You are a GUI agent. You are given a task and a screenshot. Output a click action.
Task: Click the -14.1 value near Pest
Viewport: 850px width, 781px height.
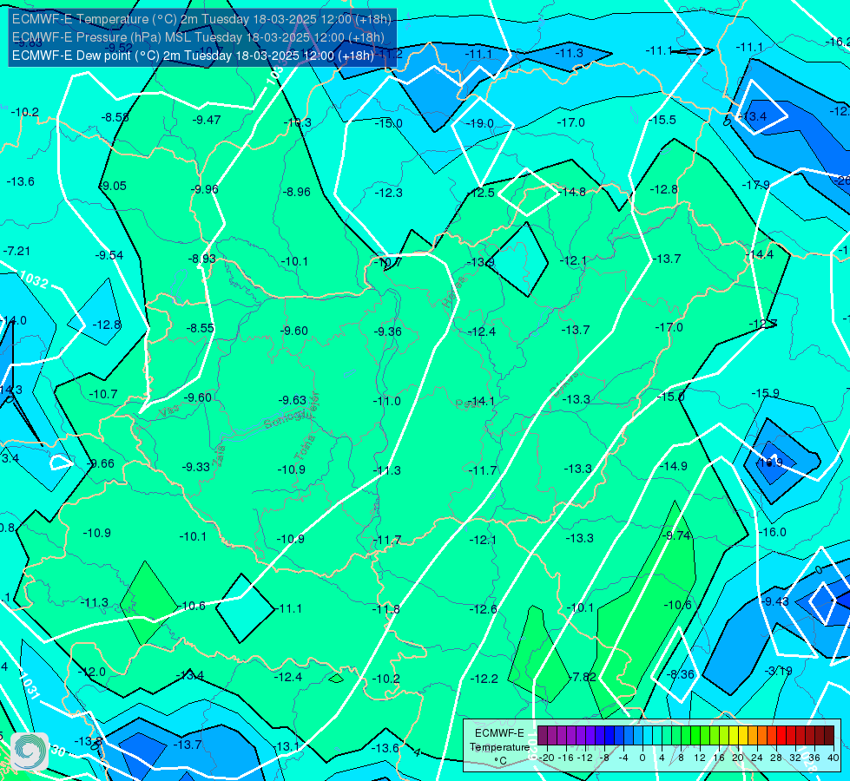click(481, 401)
